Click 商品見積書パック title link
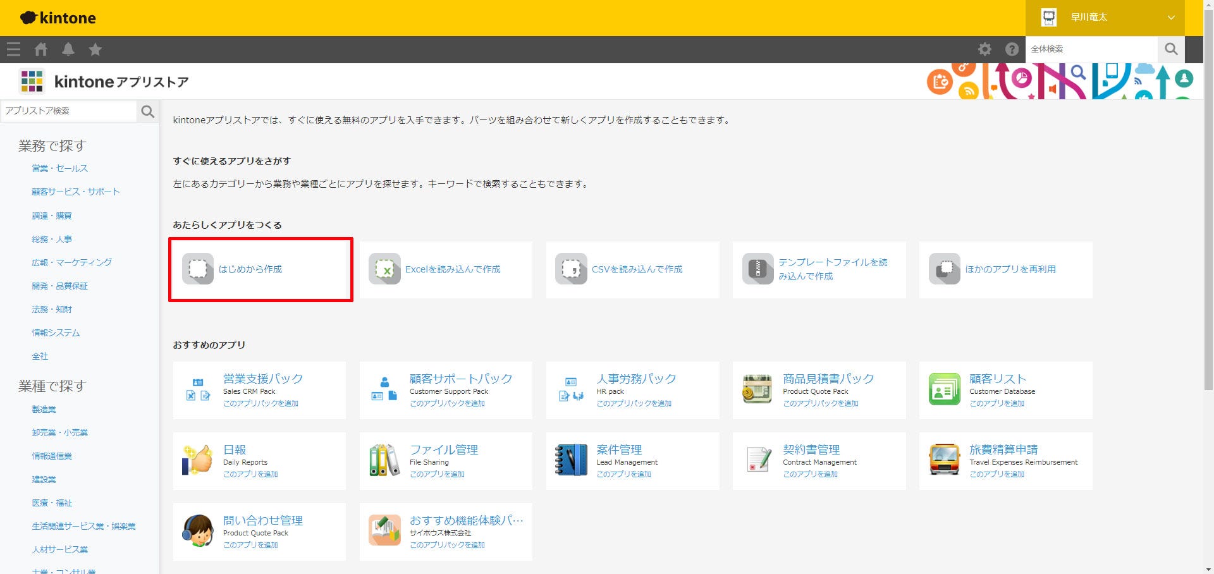This screenshot has height=574, width=1214. click(x=828, y=379)
